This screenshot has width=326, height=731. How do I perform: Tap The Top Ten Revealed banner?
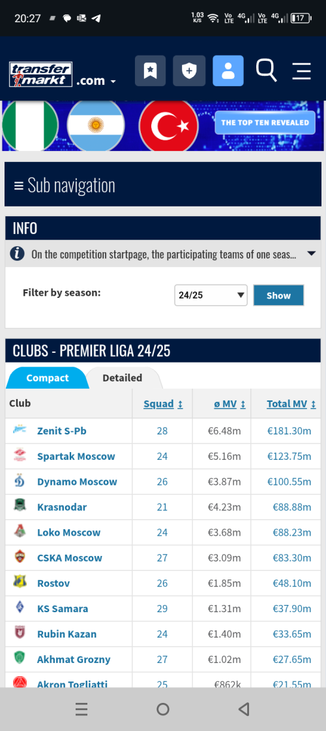tap(265, 123)
